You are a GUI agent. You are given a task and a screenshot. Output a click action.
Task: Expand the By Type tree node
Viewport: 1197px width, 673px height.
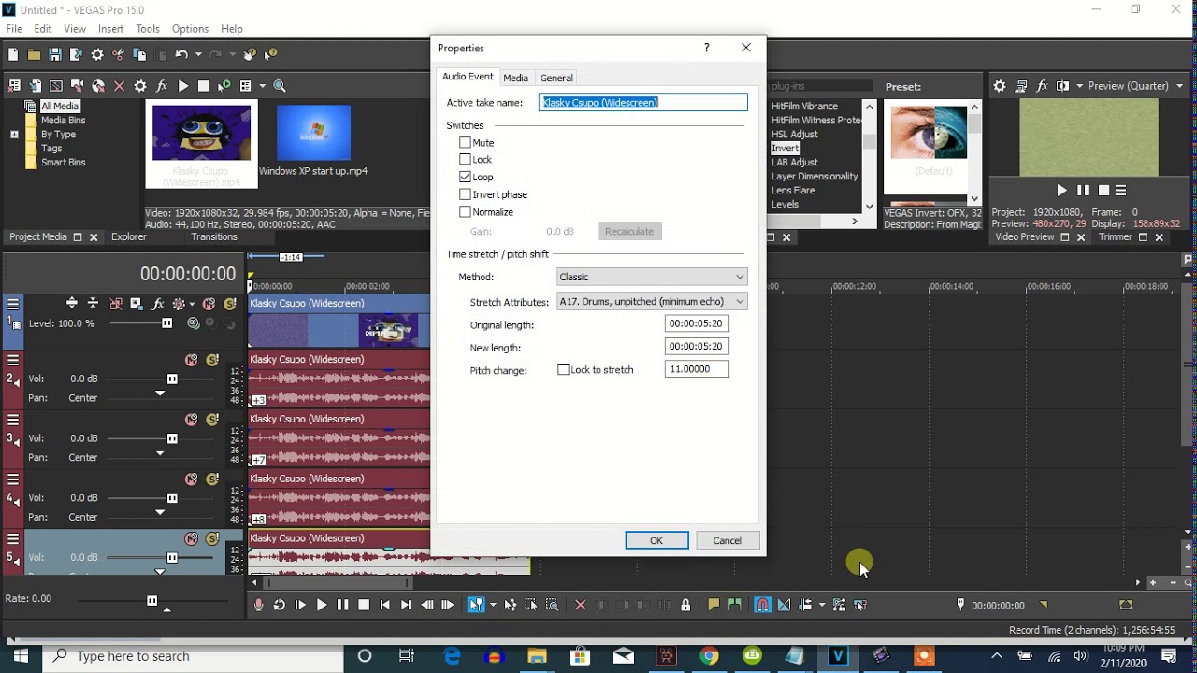tap(14, 135)
